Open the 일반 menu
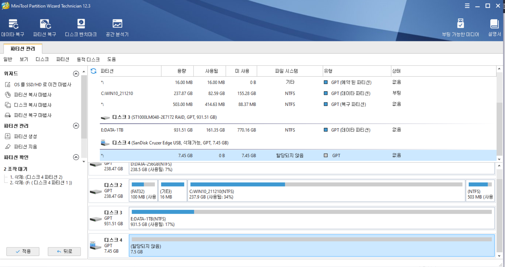The height and width of the screenshot is (267, 505). [x=8, y=59]
